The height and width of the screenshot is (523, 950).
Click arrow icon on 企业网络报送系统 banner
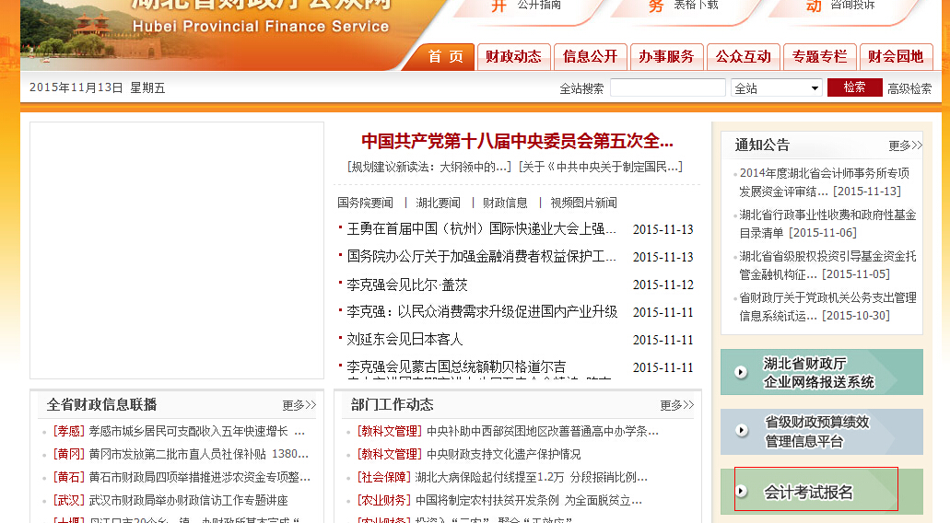[740, 372]
